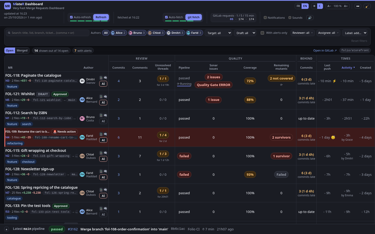Click the broom icon in the top bar
Image resolution: width=375 pixels, height=234 pixels.
[x=367, y=6]
